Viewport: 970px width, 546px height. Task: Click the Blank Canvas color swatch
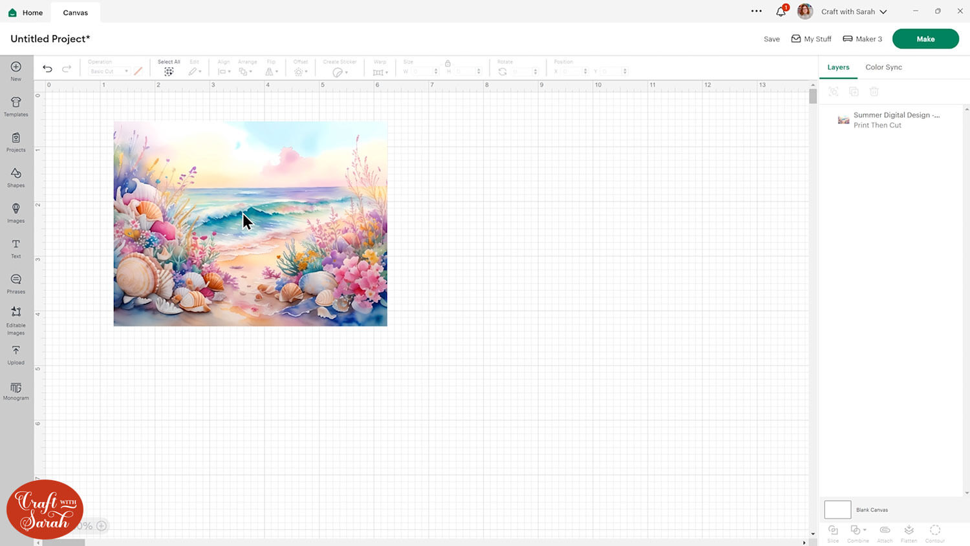coord(837,509)
